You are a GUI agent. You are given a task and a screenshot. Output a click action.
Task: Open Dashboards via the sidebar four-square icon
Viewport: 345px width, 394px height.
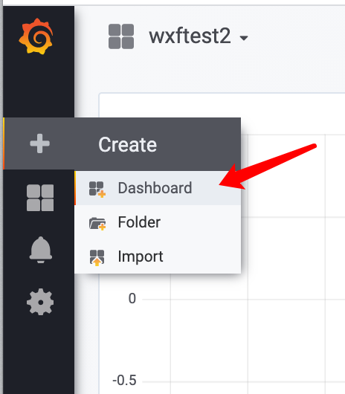(x=40, y=198)
